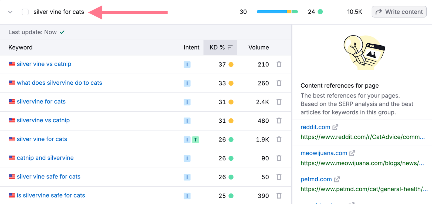Open the reddit.com CatAdvice URL
This screenshot has height=204, width=432.
pyautogui.click(x=362, y=137)
